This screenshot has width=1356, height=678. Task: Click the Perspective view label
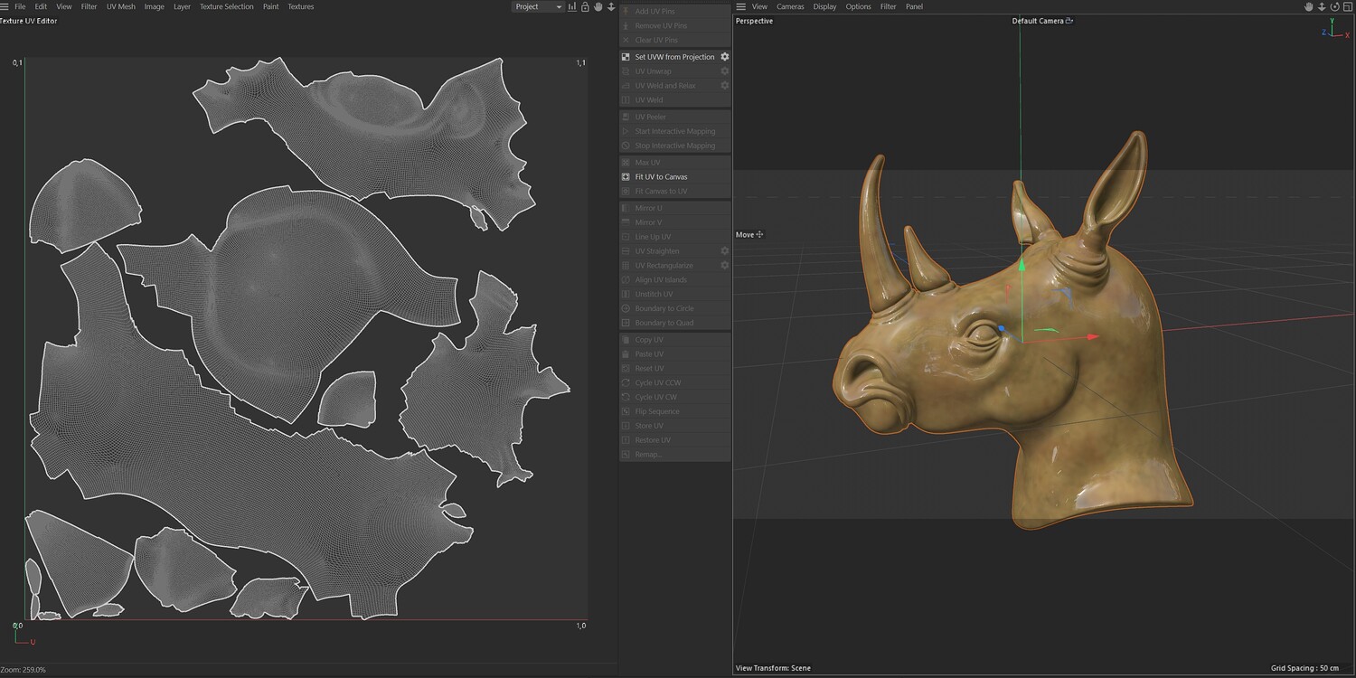pos(754,21)
